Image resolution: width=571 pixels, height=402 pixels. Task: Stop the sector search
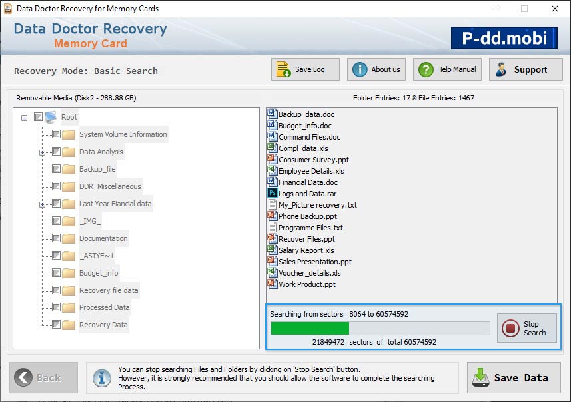pos(527,328)
